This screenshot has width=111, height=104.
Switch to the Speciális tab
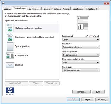pos(7,9)
